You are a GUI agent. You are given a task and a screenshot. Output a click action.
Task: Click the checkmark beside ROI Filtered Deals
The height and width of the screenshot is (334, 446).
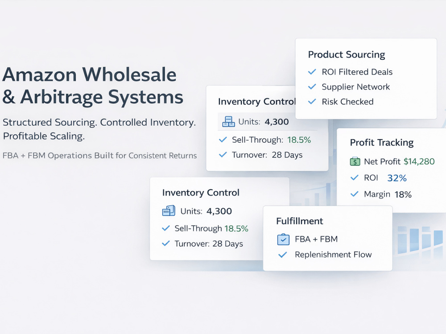tap(312, 72)
